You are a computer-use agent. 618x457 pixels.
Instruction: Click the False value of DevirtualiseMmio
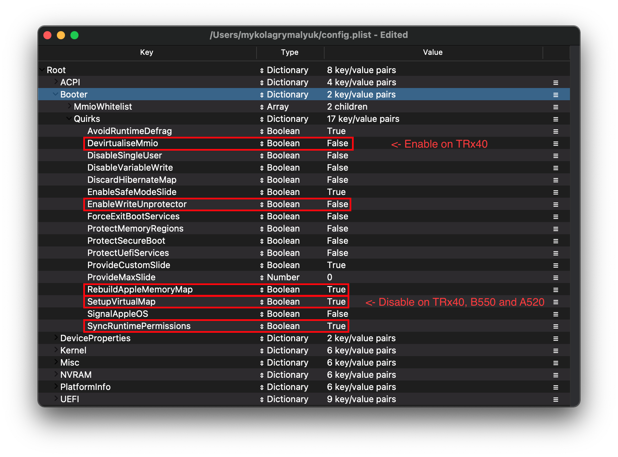[337, 144]
